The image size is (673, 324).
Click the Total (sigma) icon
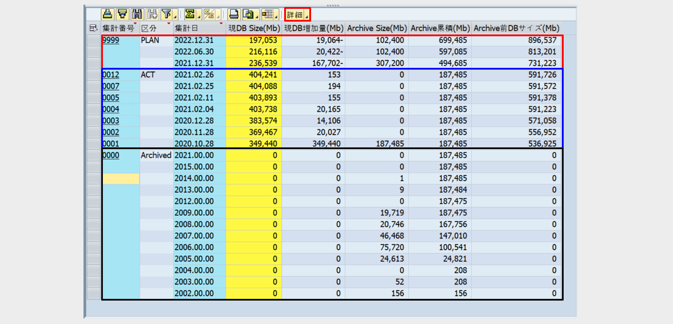pyautogui.click(x=191, y=14)
